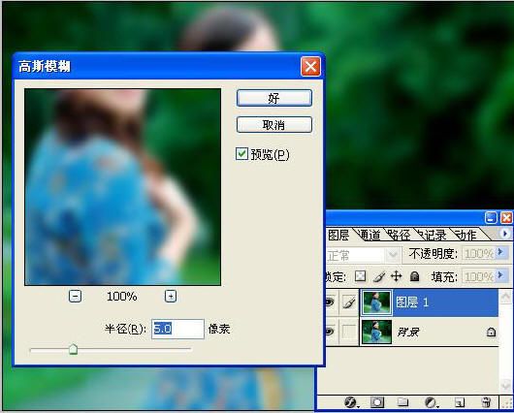Toggle lock image pixels brush icon
This screenshot has width=514, height=413.
coord(379,276)
